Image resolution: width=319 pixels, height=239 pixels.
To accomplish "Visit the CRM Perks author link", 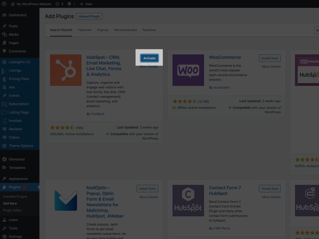I will click(222, 228).
